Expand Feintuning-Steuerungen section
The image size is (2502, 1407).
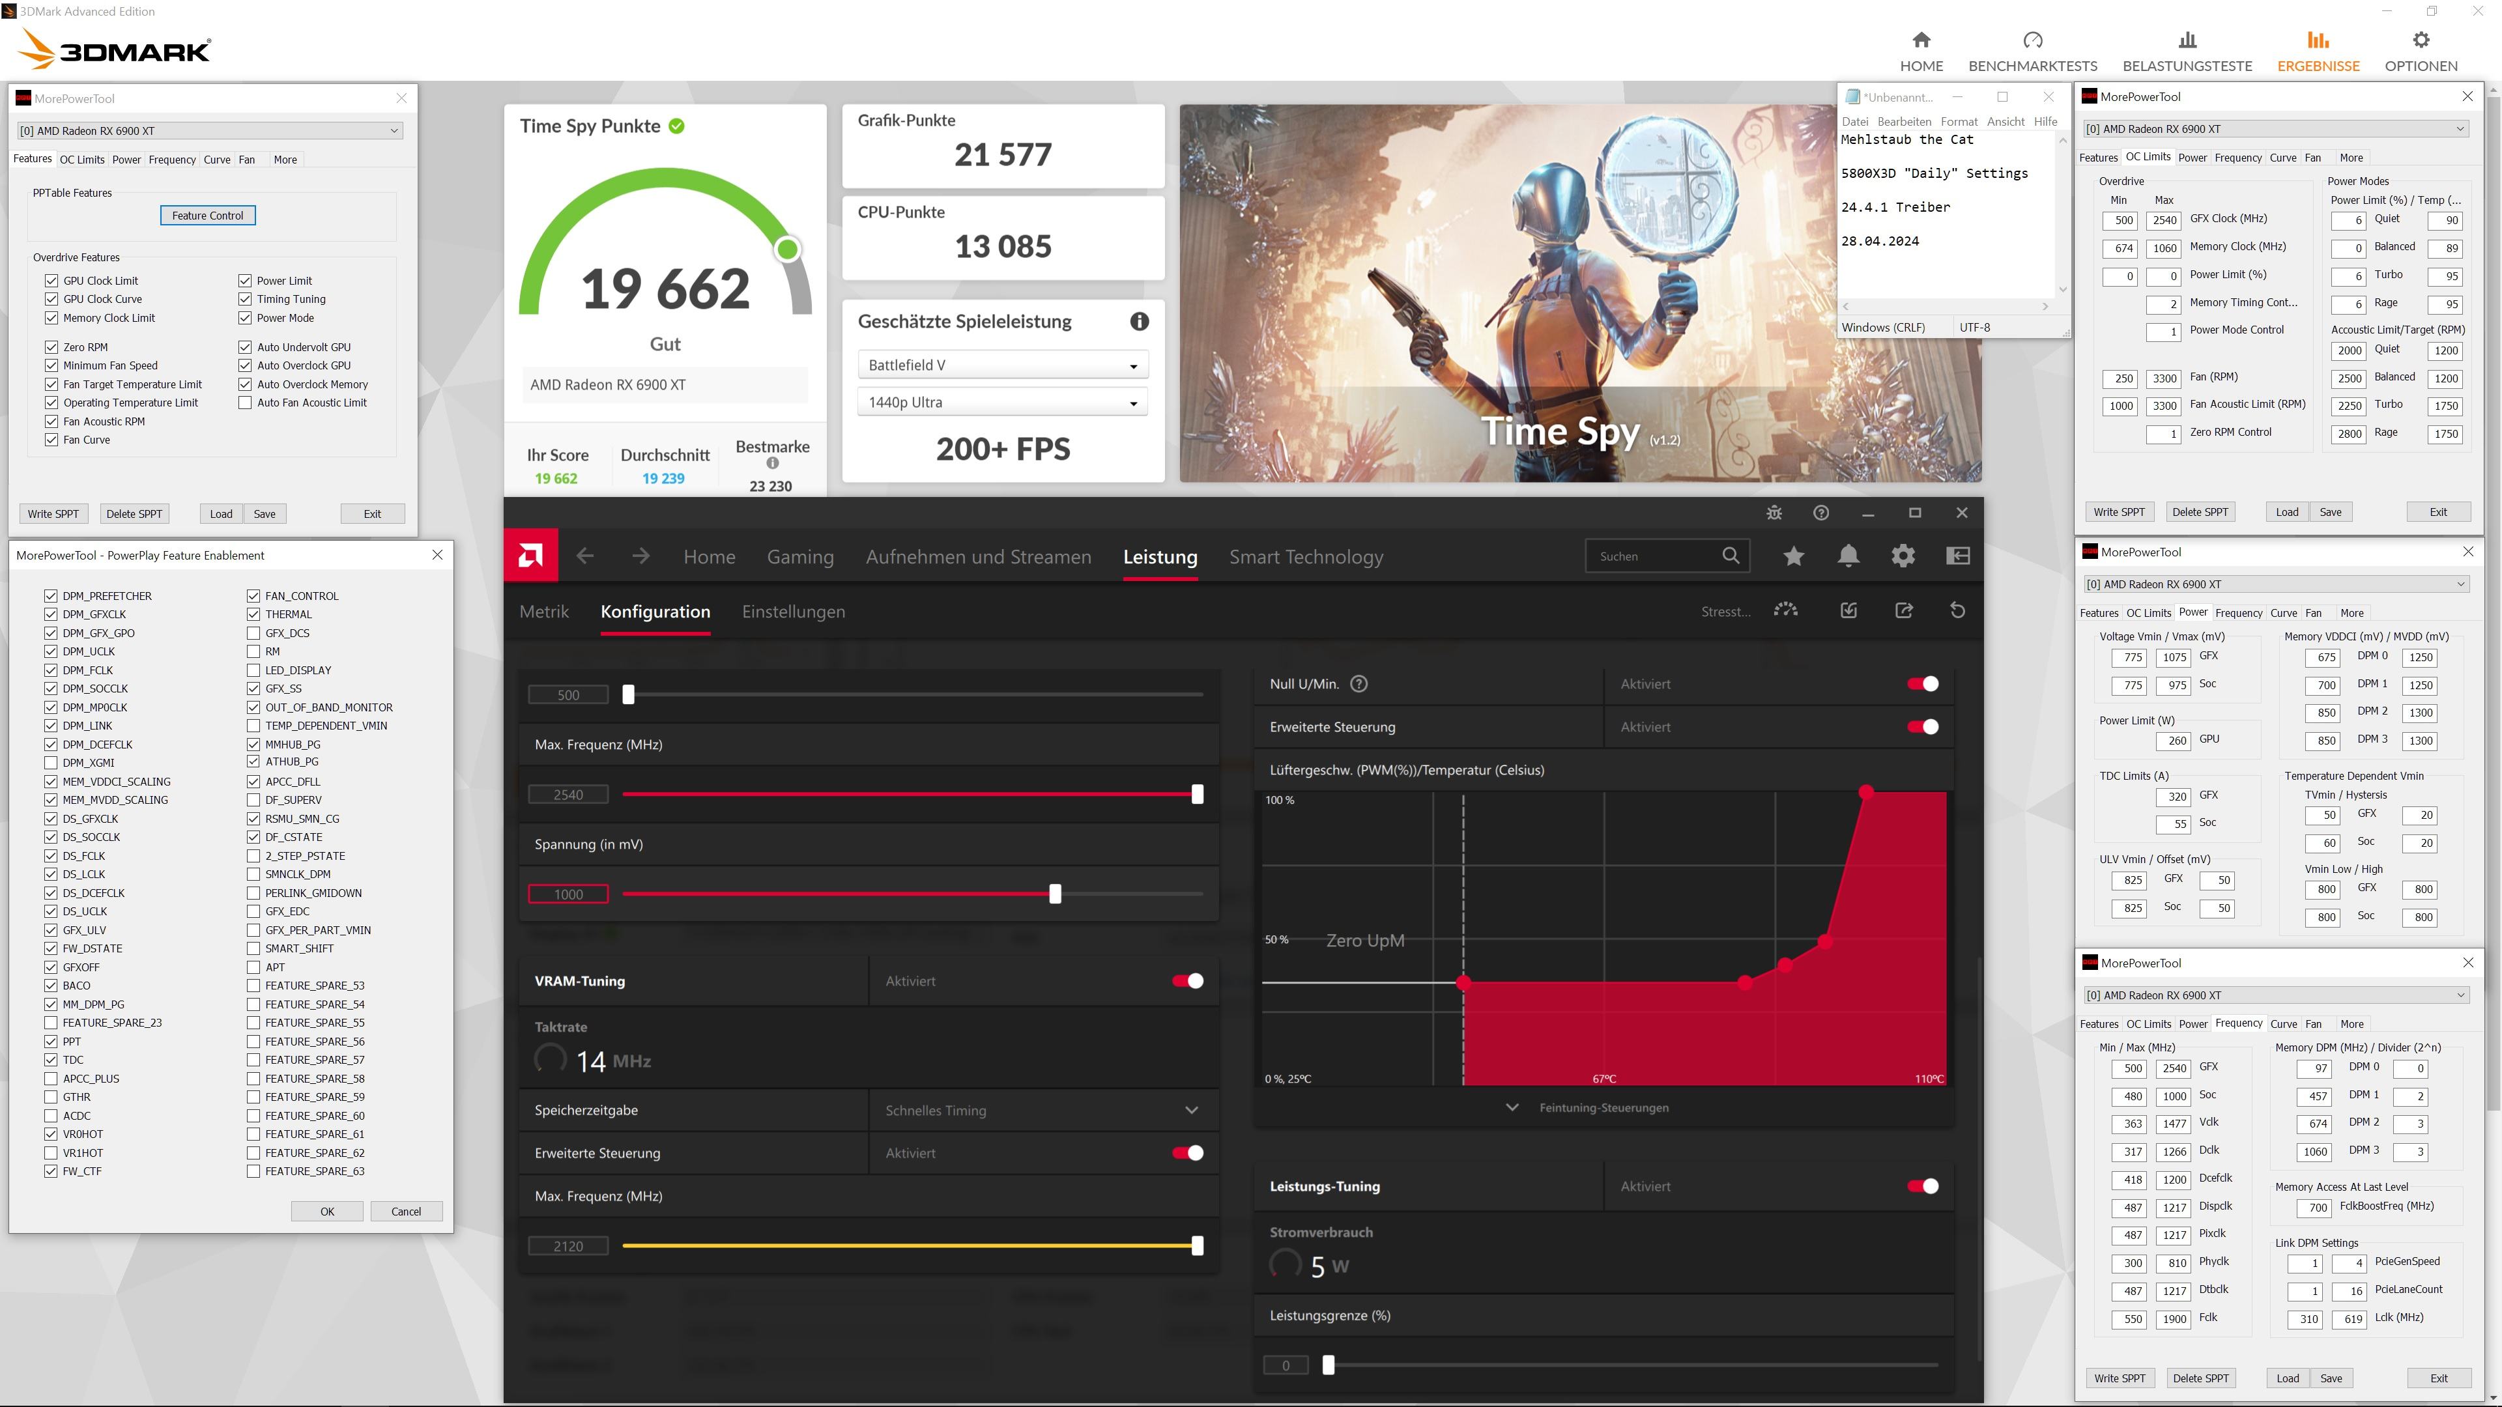(x=1589, y=1107)
